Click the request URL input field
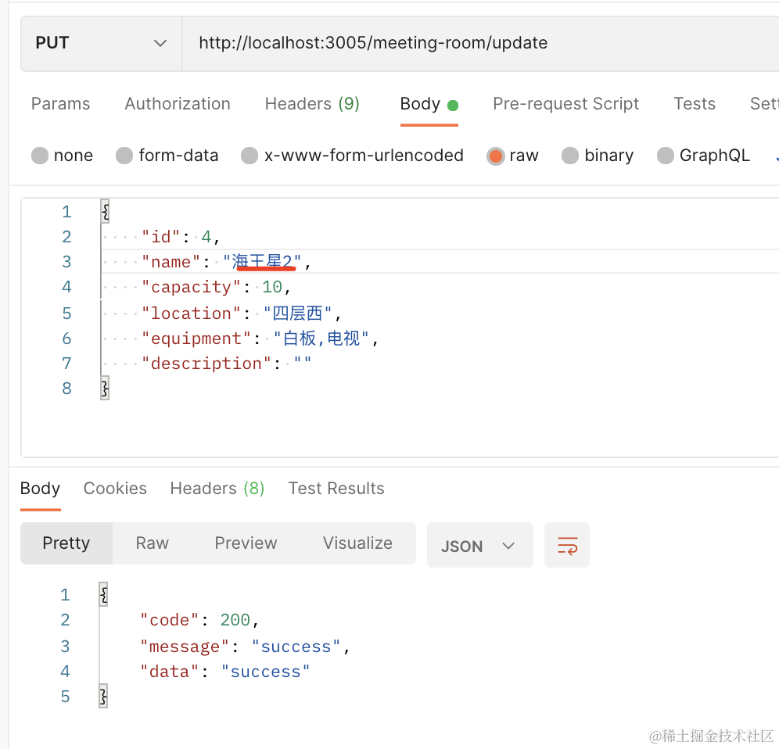Viewport: 779px width, 749px height. pyautogui.click(x=469, y=43)
